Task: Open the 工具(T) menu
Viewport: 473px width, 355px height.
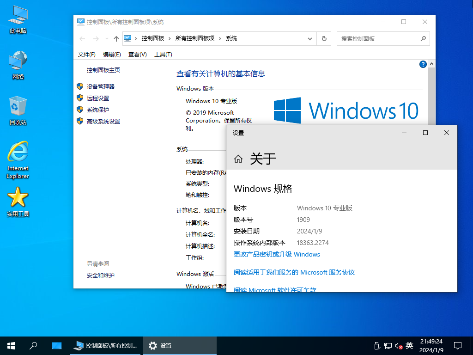Action: tap(163, 55)
